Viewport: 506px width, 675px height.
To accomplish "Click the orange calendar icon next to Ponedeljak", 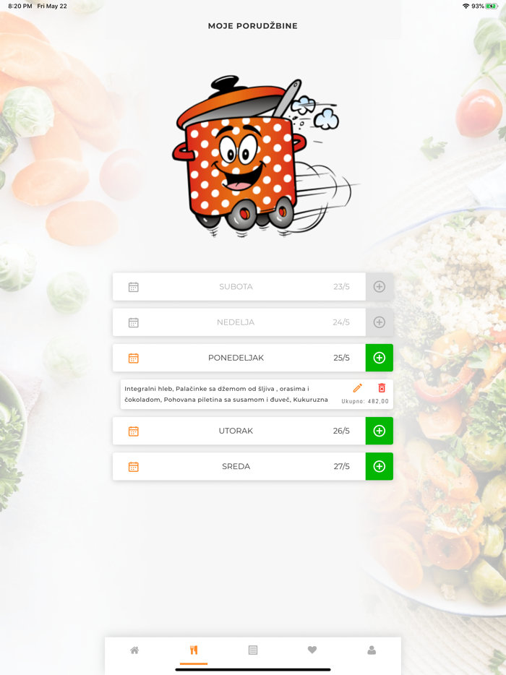I will click(134, 358).
